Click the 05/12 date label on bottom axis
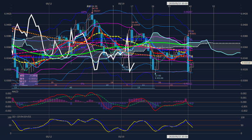The image size is (252, 140). pos(49,137)
